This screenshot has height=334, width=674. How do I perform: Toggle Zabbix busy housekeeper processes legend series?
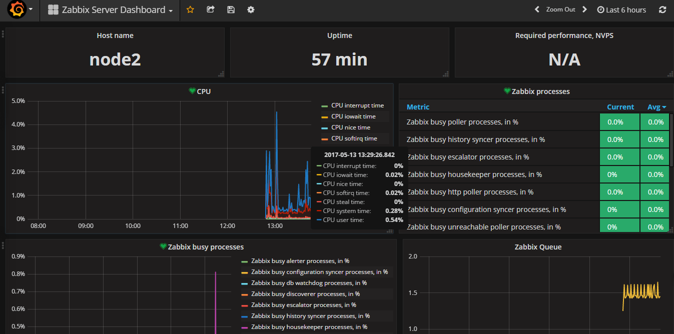[309, 327]
